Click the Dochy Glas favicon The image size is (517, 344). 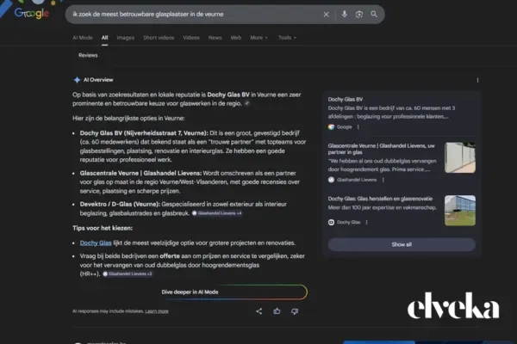click(332, 222)
